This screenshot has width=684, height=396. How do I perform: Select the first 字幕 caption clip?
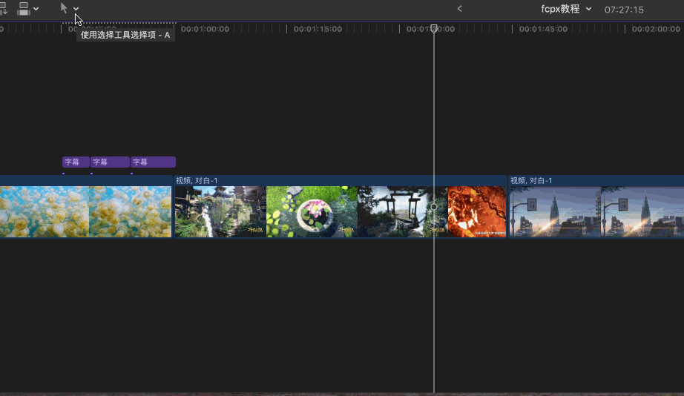tap(76, 162)
